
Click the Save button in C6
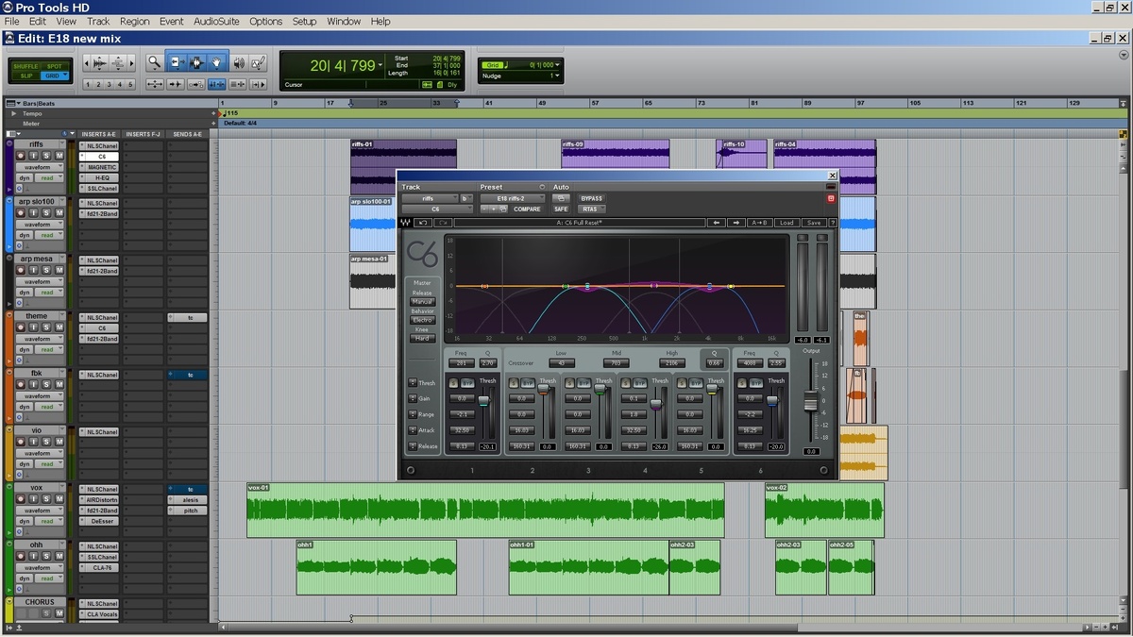click(x=813, y=223)
